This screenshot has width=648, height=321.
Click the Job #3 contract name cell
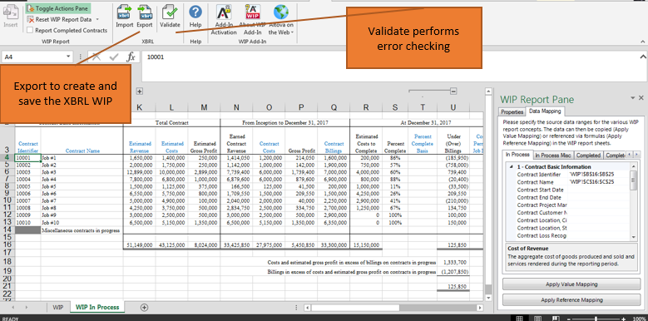pos(82,172)
